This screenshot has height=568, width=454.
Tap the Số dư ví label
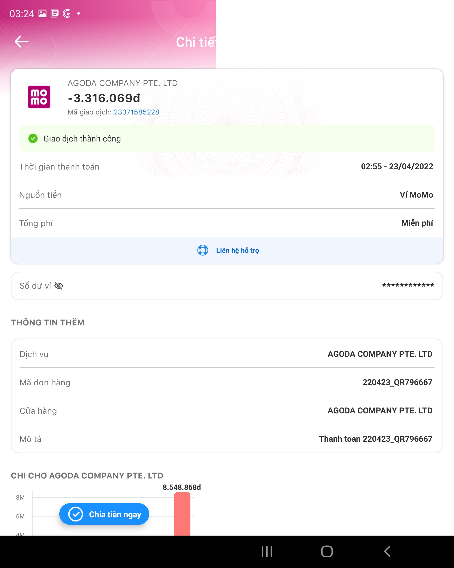(35, 286)
